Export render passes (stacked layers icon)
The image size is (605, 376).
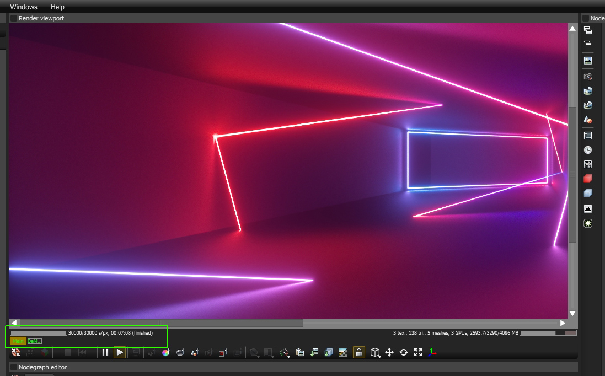coord(328,352)
